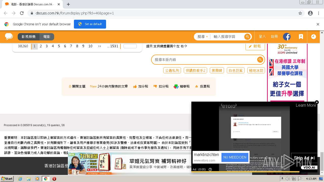Viewport: 324px width, 182px height.
Task: Click the orange search magnifier in header
Action: coord(247,37)
